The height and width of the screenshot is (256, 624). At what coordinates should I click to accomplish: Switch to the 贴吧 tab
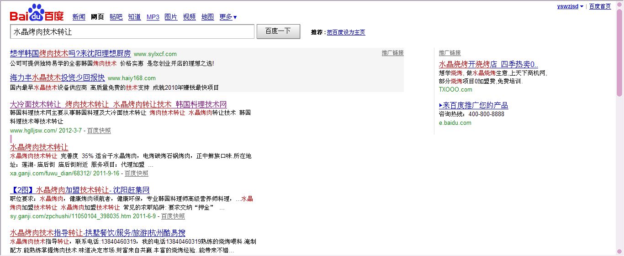(x=116, y=17)
